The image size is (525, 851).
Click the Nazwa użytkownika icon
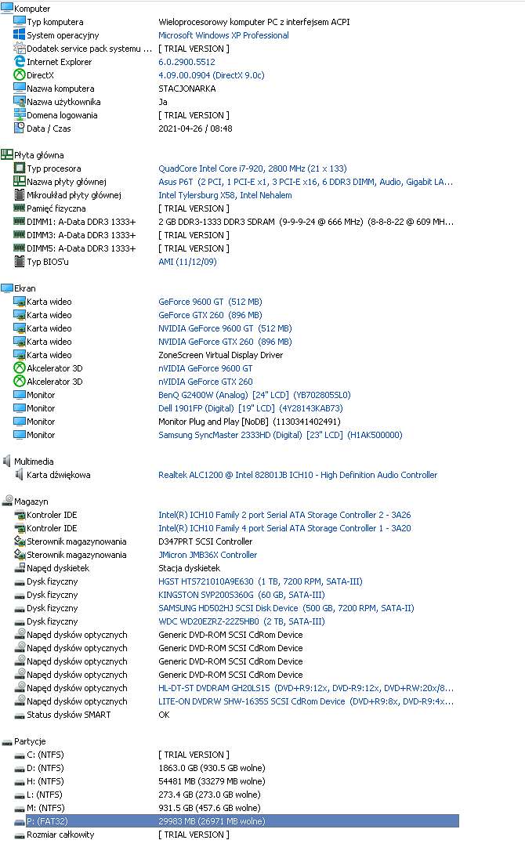point(20,102)
